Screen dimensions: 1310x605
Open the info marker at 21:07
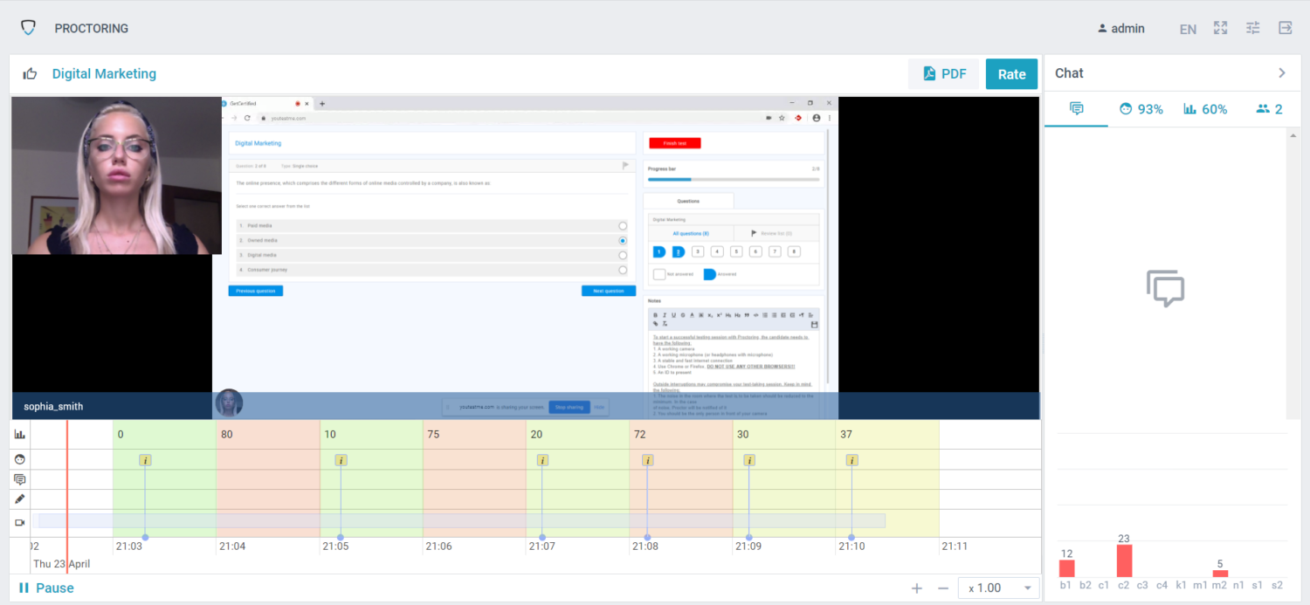[542, 460]
